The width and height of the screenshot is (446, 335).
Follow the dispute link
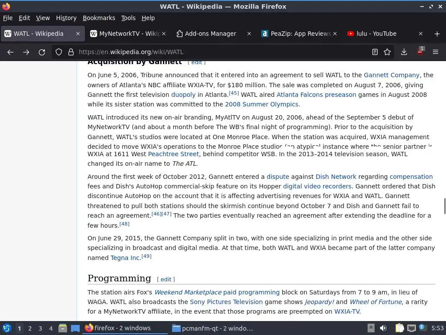(x=277, y=177)
